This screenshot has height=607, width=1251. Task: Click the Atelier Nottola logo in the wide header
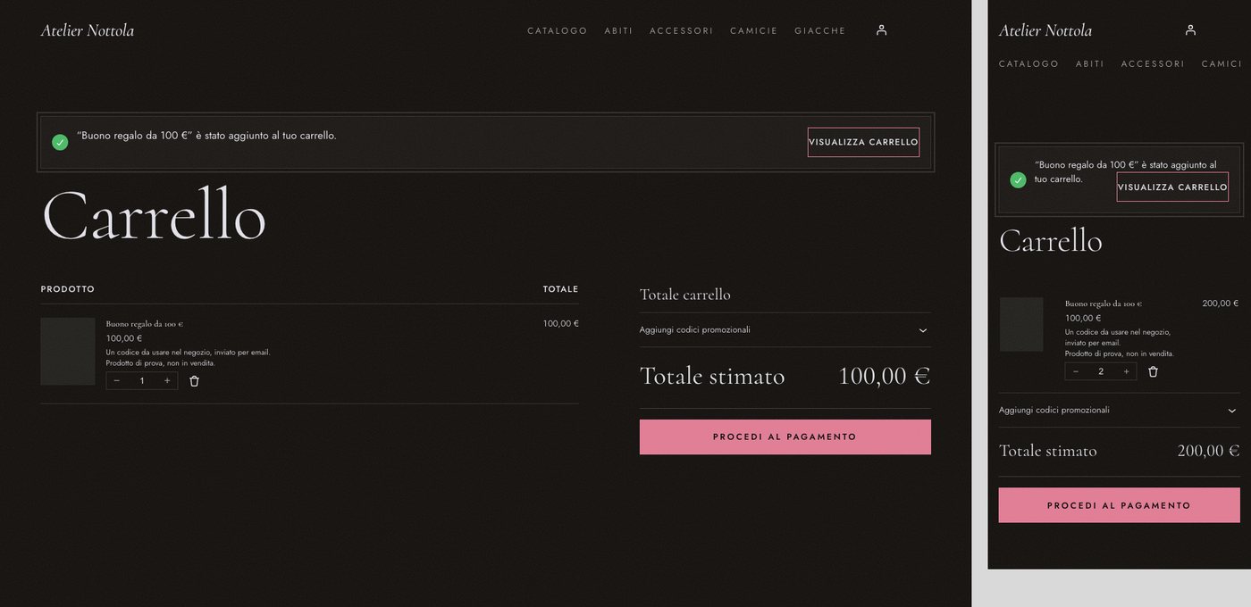click(x=88, y=30)
